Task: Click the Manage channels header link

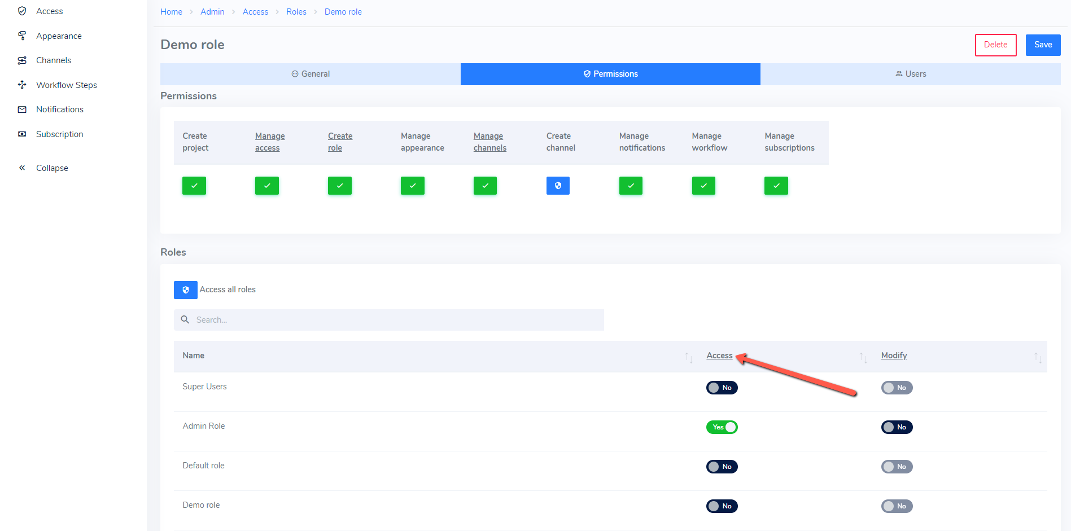Action: tap(490, 142)
